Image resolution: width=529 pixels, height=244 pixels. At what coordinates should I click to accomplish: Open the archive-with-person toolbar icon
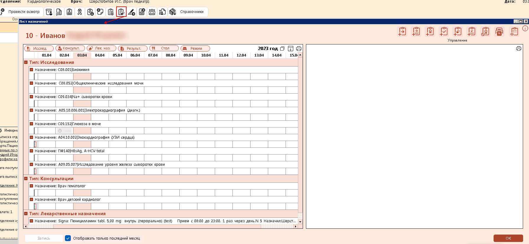(49, 12)
